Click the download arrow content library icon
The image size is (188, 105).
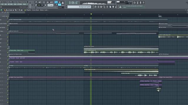120,7
